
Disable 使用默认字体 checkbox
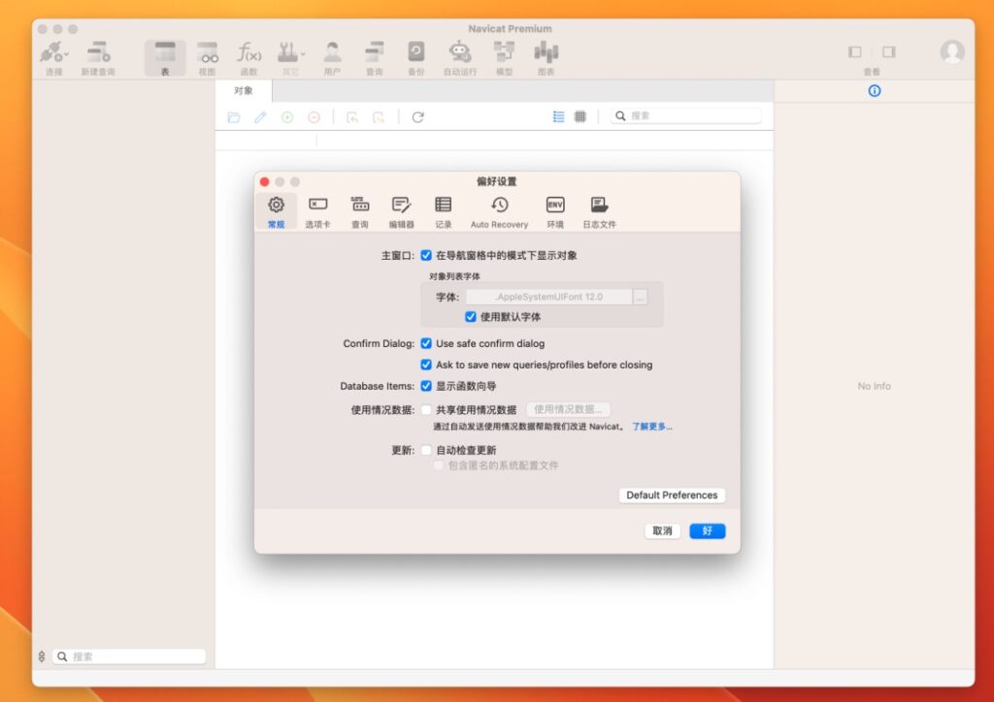click(x=470, y=315)
